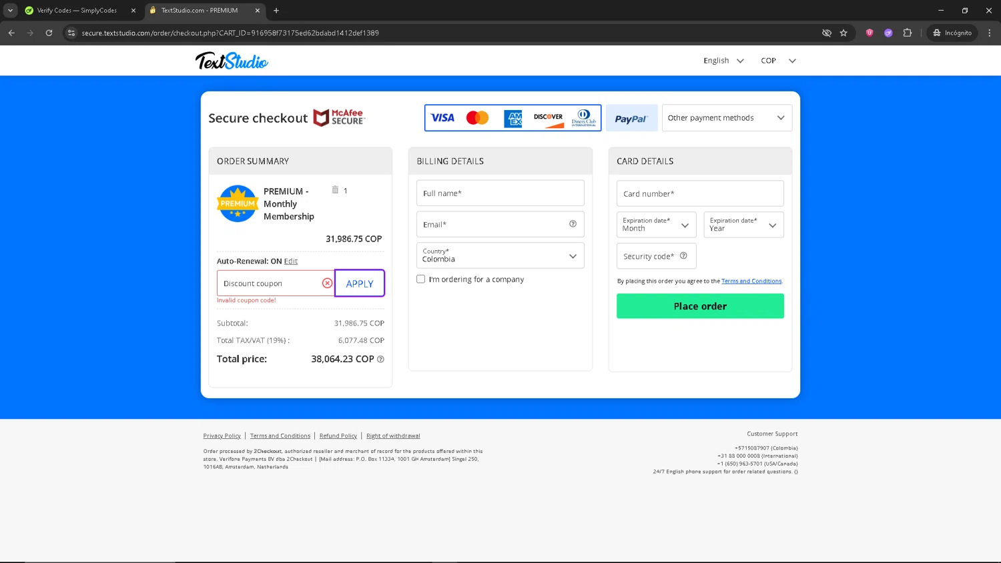Click the third-party cookies eye icon
Viewport: 1001px width, 563px height.
click(827, 33)
